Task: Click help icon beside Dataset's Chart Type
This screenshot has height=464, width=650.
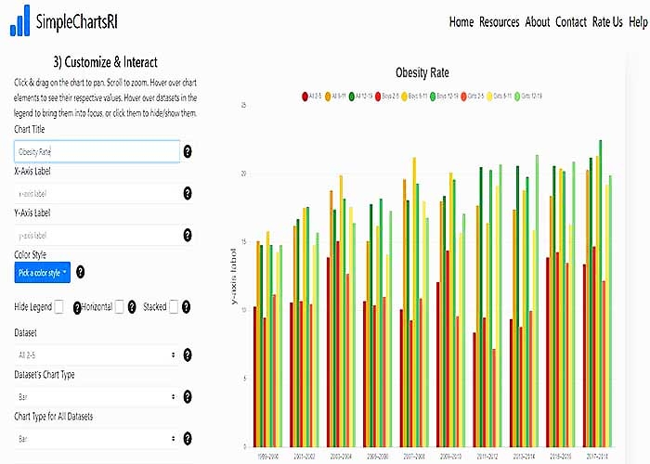Action: [x=188, y=396]
